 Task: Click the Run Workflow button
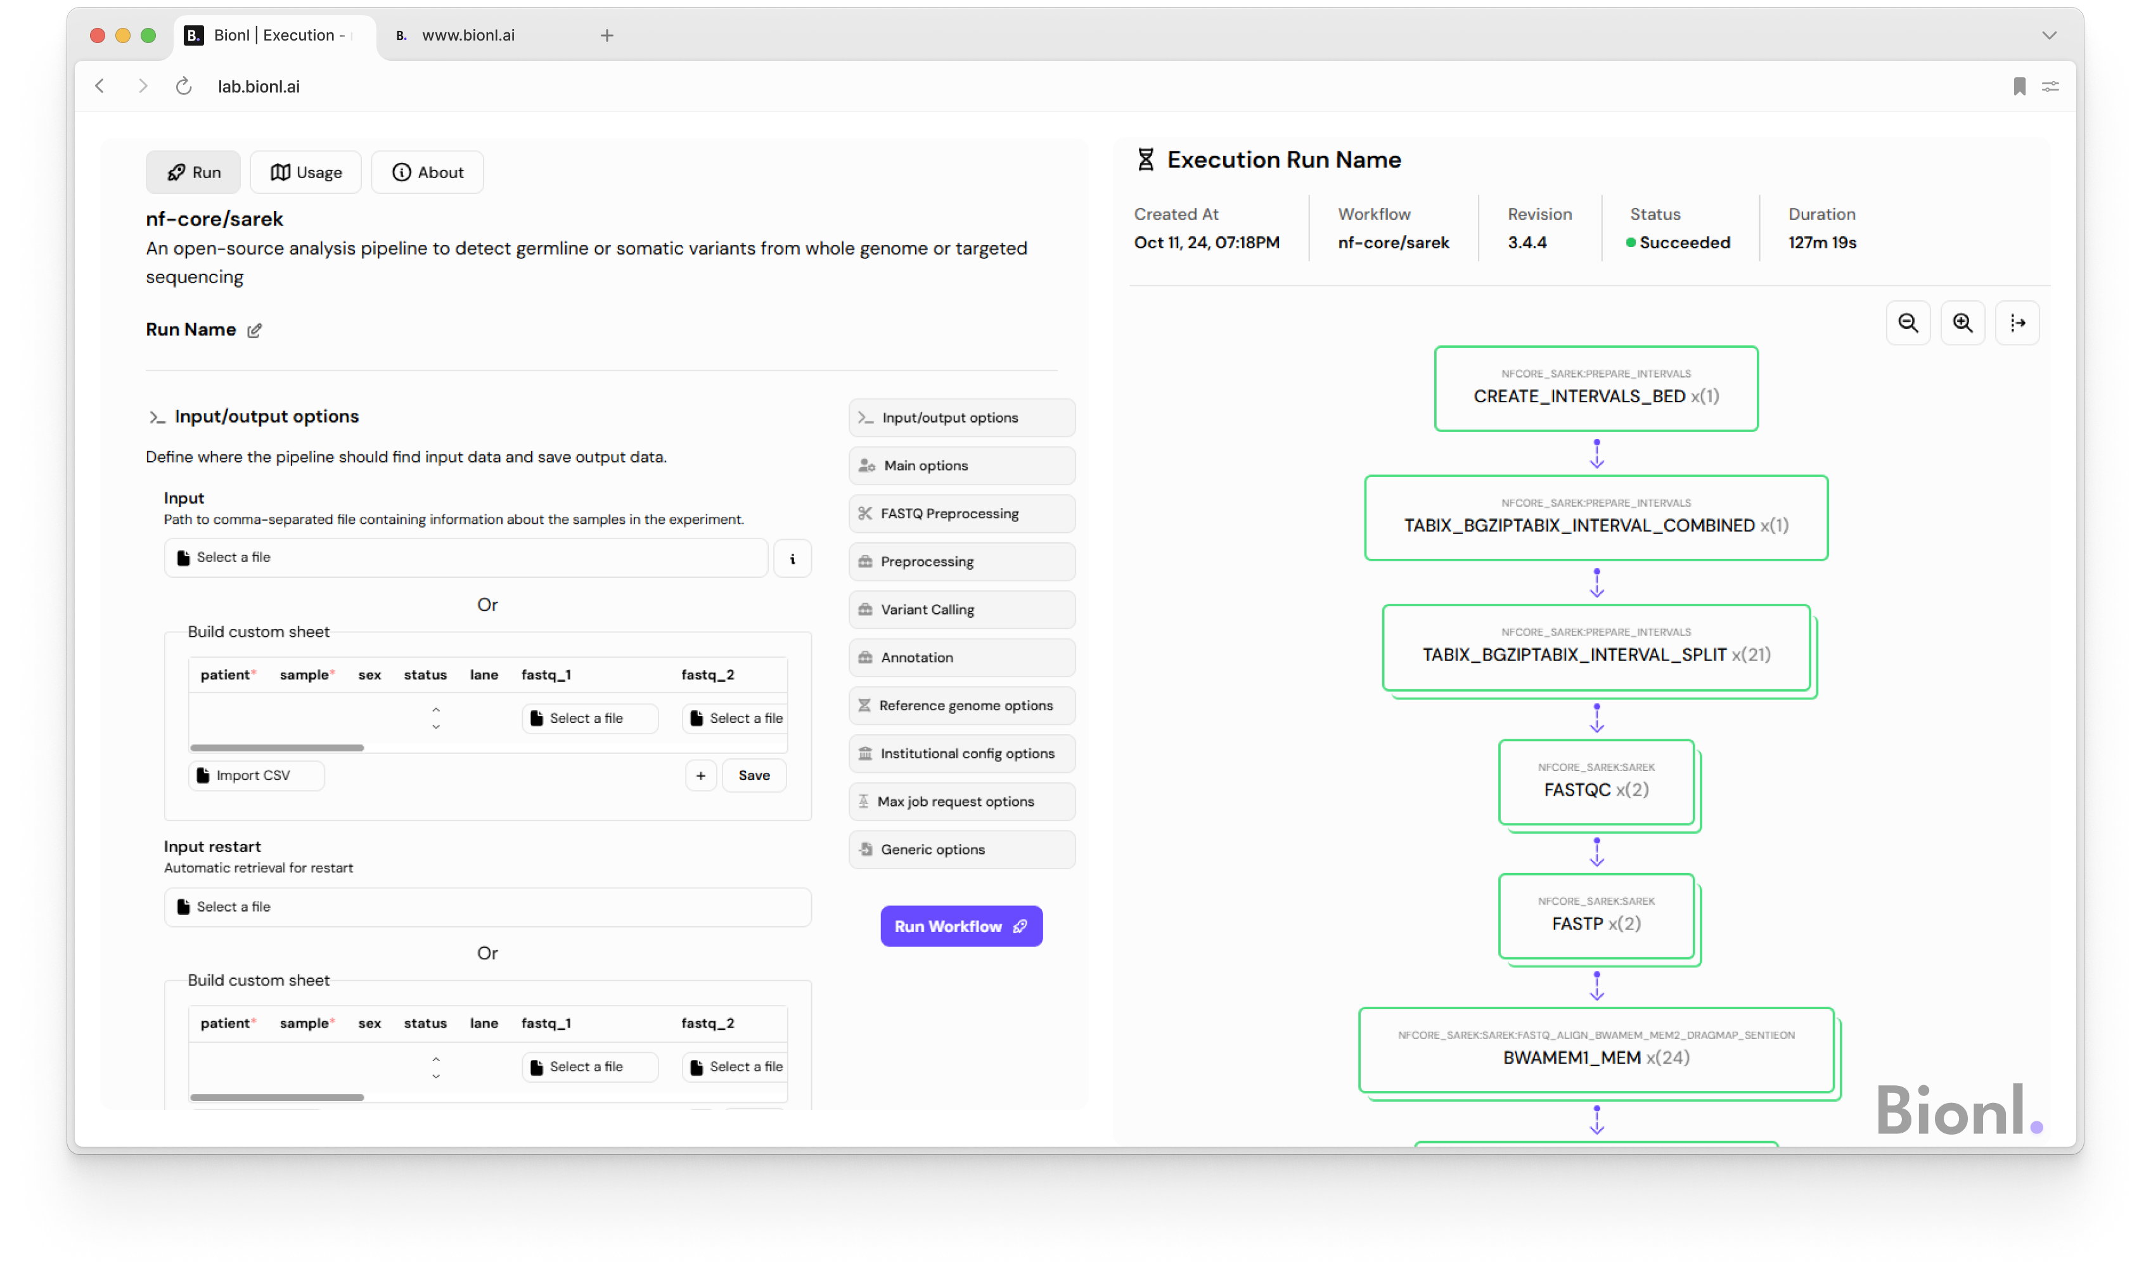click(x=962, y=927)
